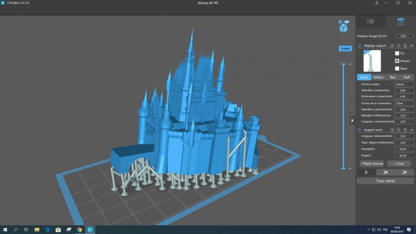Adjust the Haut. départ renfort stepper

(x=412, y=143)
